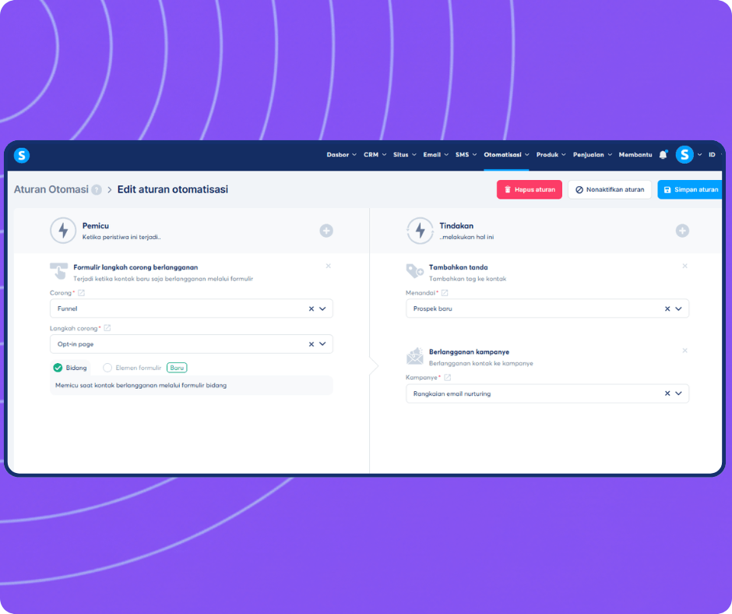Image resolution: width=732 pixels, height=614 pixels.
Task: Open the Otomatisasi menu
Action: (506, 154)
